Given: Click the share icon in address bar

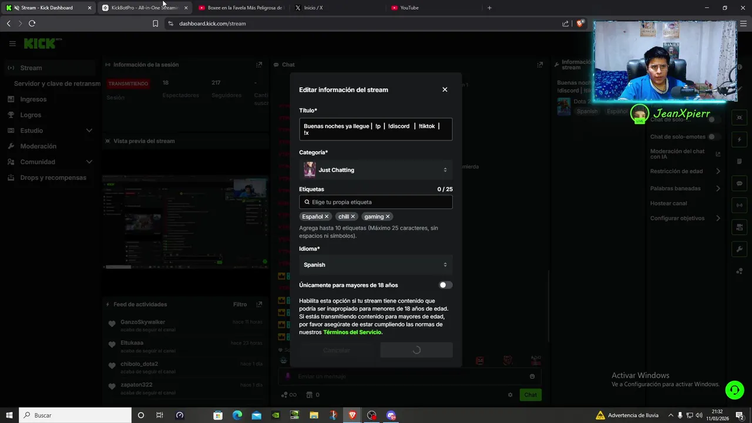Looking at the screenshot, I should tap(565, 23).
